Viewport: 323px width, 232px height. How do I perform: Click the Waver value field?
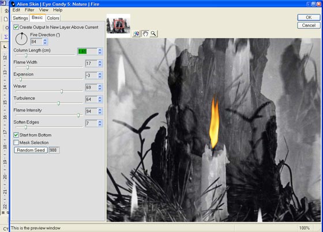click(91, 88)
